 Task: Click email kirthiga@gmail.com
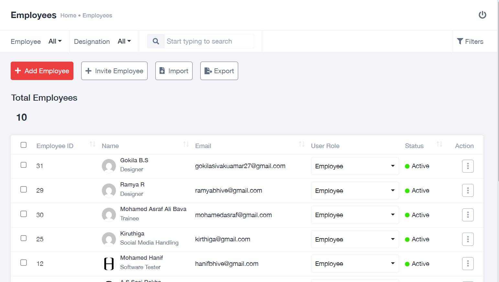pyautogui.click(x=223, y=239)
